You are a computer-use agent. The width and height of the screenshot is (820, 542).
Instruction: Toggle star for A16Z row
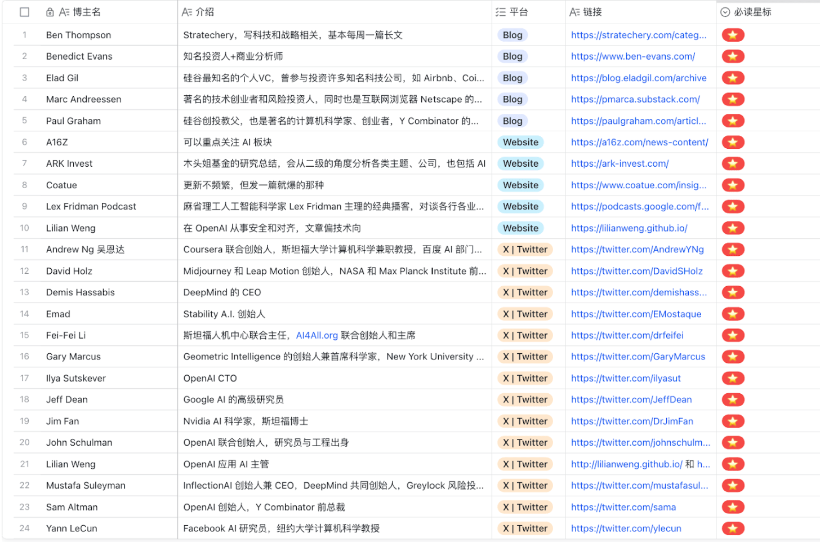733,142
